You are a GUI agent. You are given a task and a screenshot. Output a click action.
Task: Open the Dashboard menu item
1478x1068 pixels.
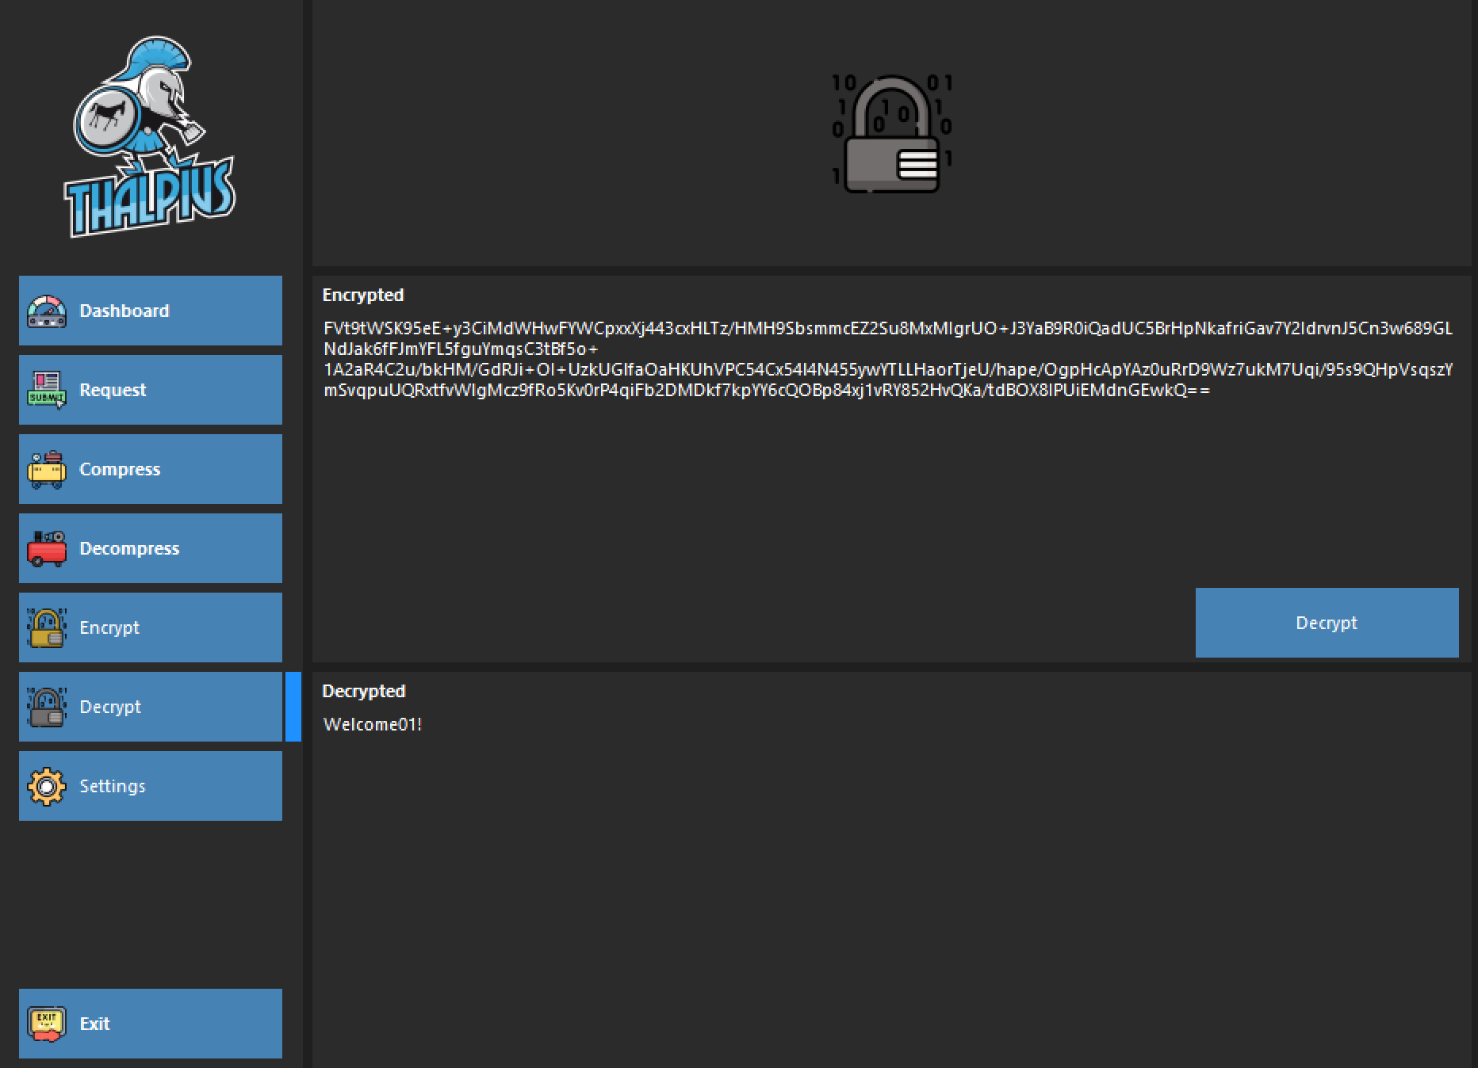124,311
